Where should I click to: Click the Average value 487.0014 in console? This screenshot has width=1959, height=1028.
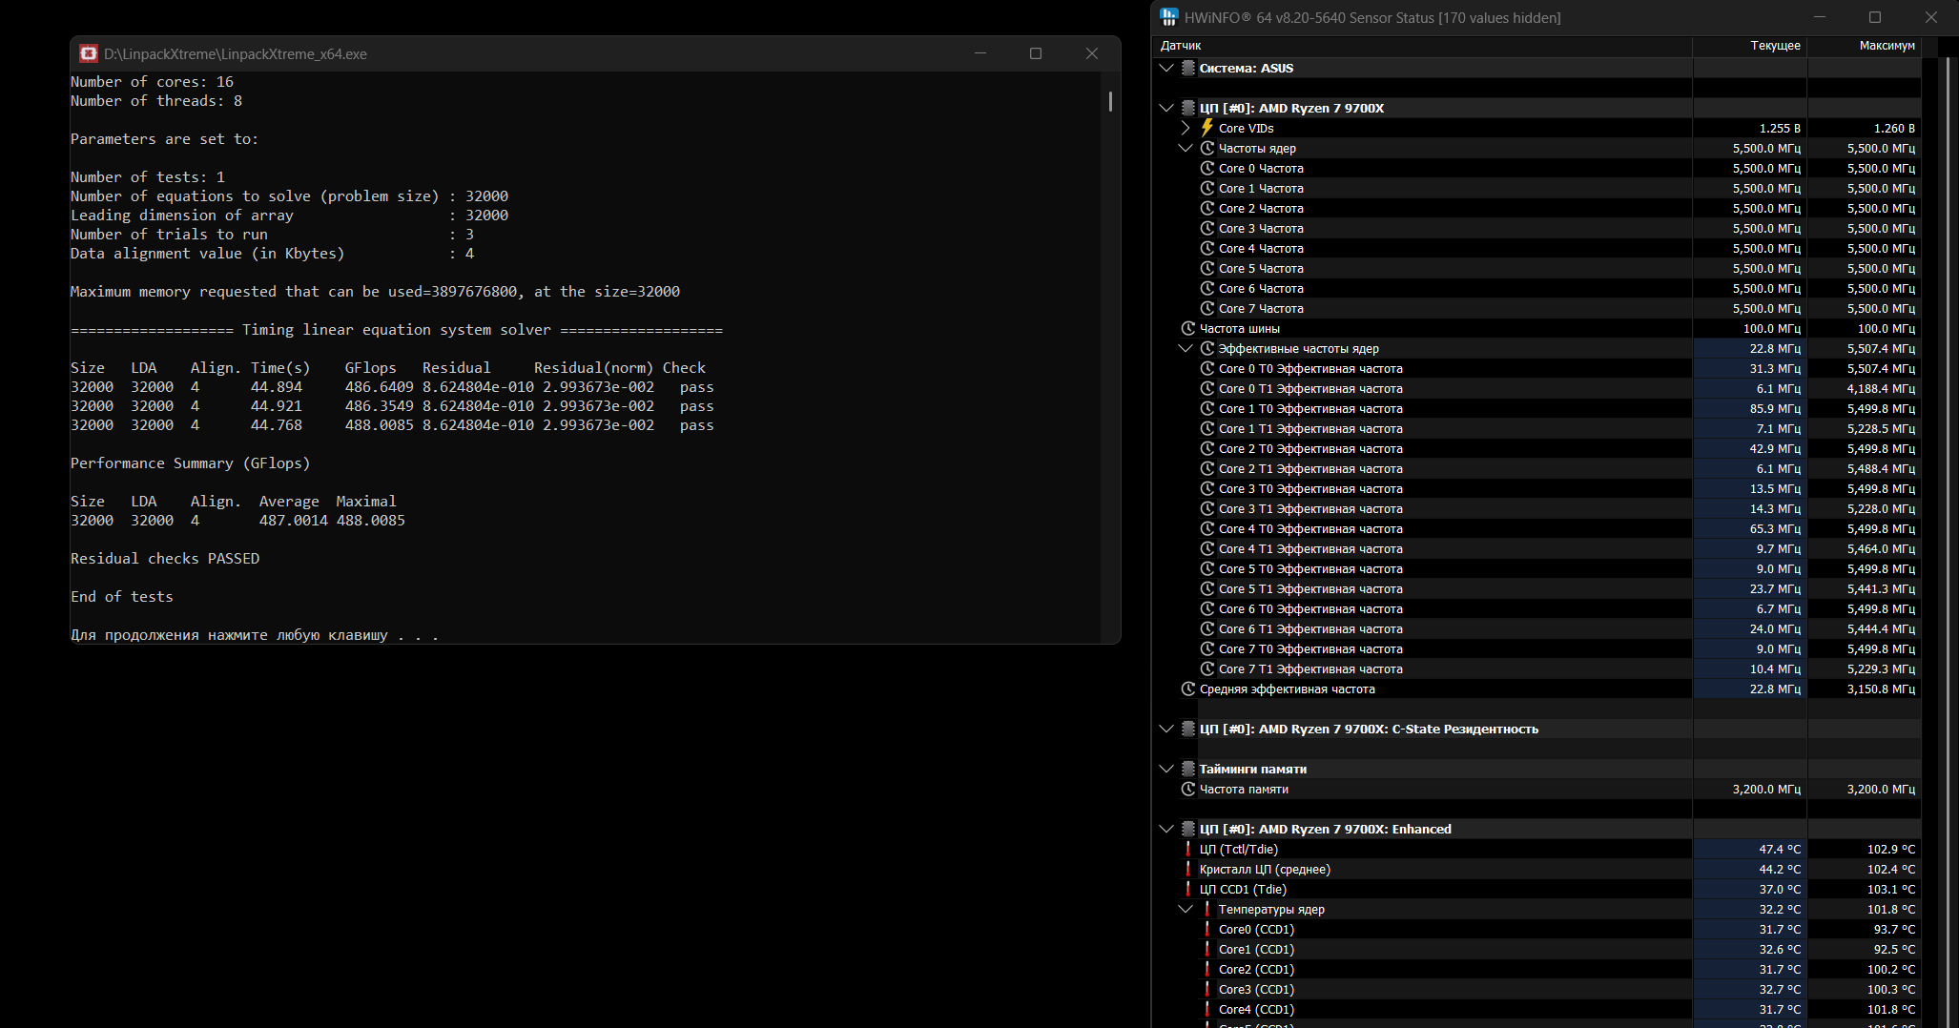[x=294, y=521]
